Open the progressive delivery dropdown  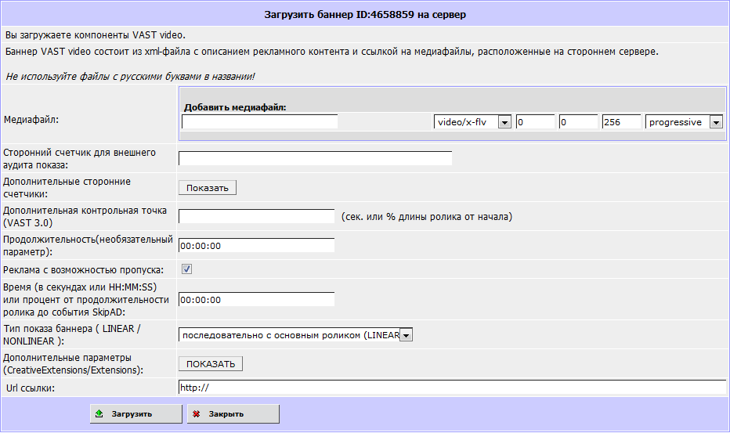coord(684,122)
